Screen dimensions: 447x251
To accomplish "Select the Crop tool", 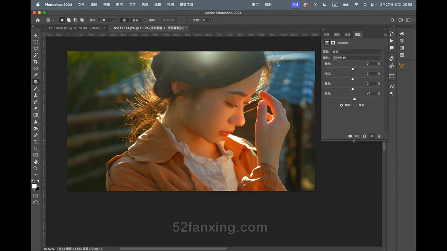I will (36, 62).
